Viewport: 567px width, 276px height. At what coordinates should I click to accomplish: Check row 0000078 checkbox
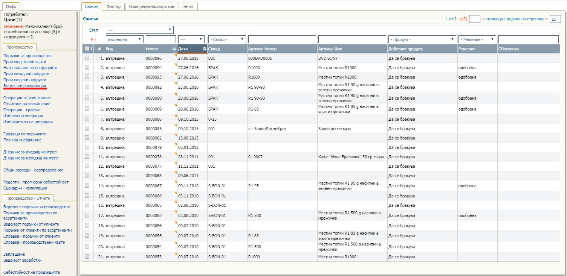click(x=87, y=157)
